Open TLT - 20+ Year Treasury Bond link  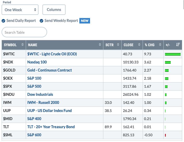51,127
